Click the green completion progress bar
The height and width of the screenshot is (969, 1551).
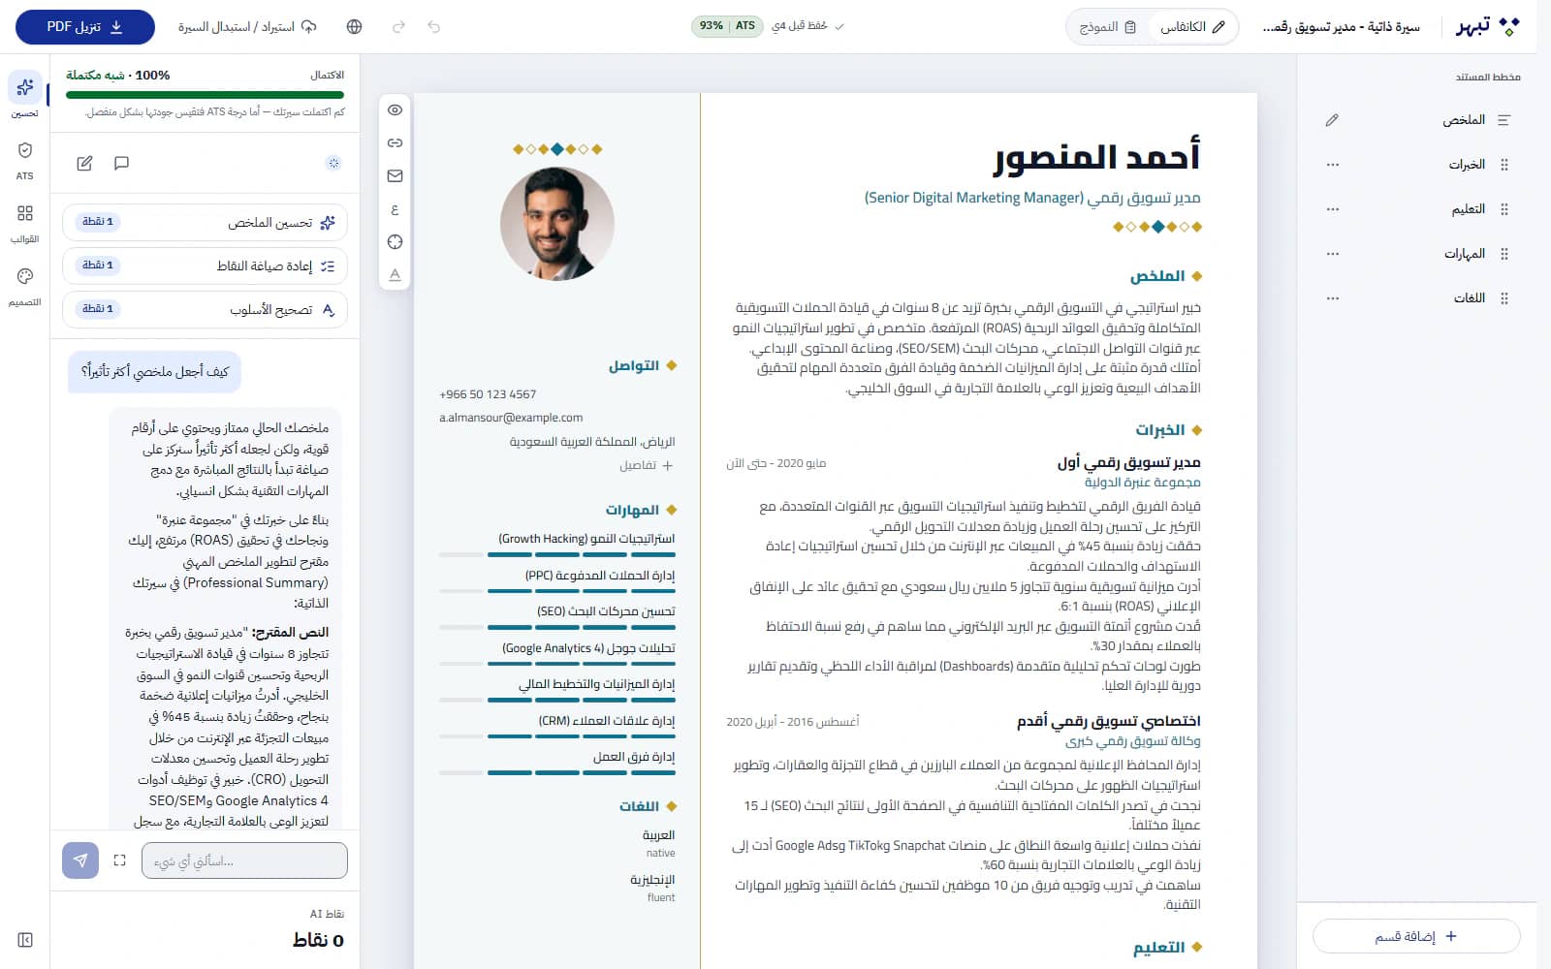click(205, 95)
